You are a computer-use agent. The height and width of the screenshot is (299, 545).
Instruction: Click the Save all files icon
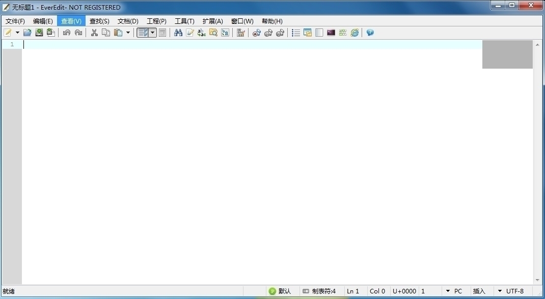point(51,33)
